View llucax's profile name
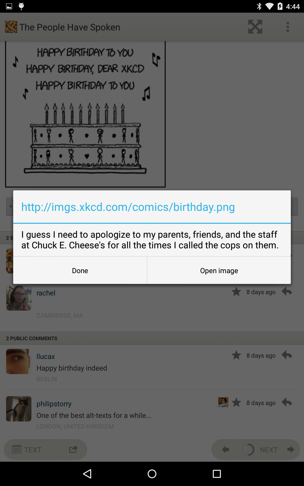This screenshot has height=486, width=304. tap(46, 356)
